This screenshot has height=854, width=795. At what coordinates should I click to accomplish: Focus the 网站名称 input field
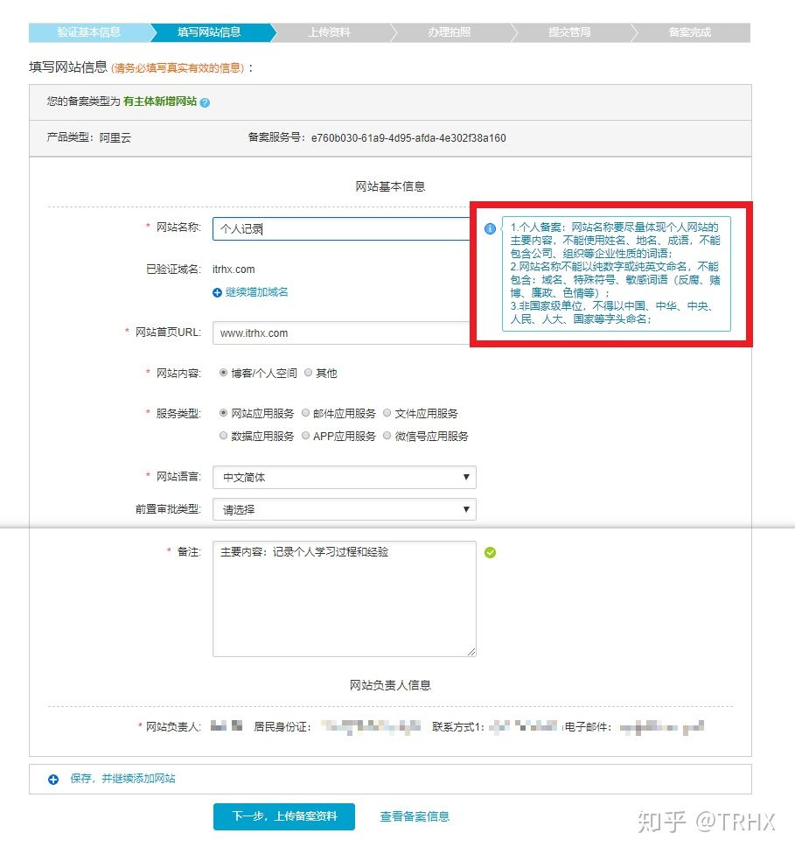coord(341,228)
